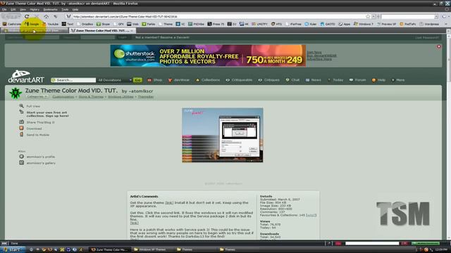The image size is (451, 253).
Task: Go to deviantART home via the logo
Action: pyautogui.click(x=26, y=77)
